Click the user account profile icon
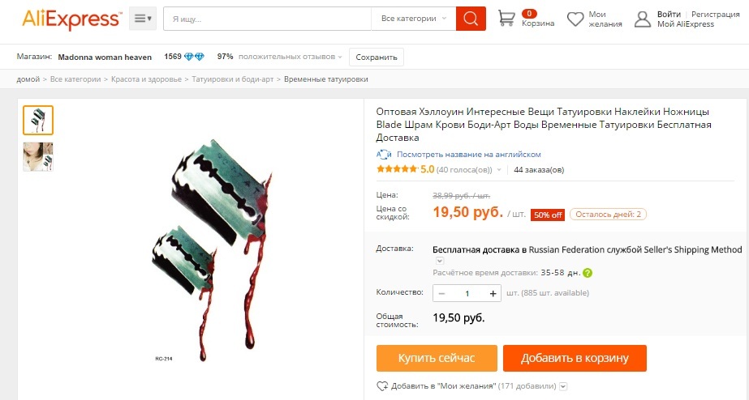The image size is (749, 400). click(643, 19)
